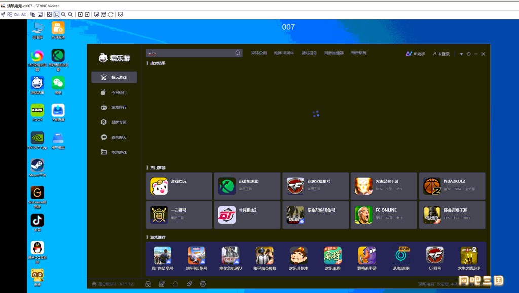Click the 易乐游 logo

pyautogui.click(x=114, y=58)
